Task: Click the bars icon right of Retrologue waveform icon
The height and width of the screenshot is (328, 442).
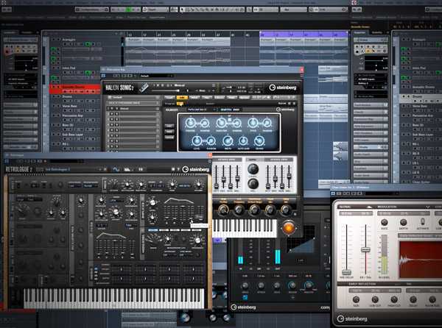Action: click(x=127, y=169)
